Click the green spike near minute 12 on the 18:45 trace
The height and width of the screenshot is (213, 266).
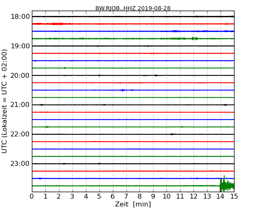tap(194, 39)
